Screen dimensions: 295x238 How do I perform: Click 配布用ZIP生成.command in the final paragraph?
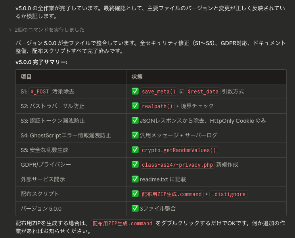(122, 223)
